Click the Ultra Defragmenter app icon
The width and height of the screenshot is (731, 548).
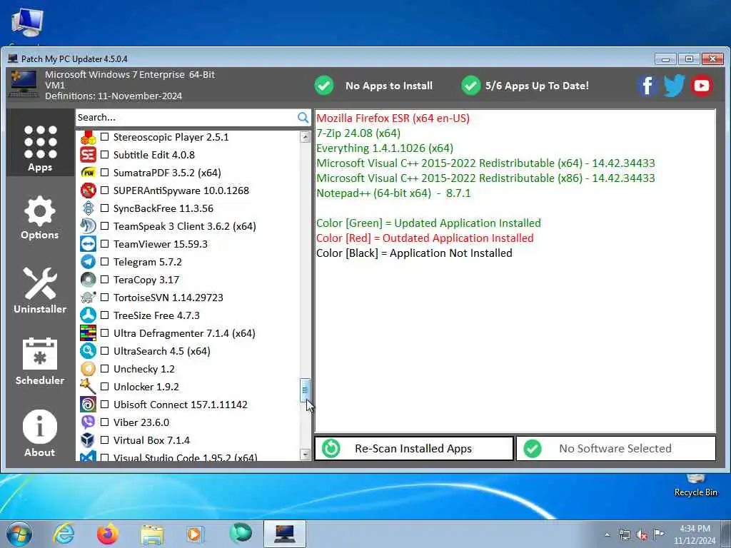pos(88,333)
